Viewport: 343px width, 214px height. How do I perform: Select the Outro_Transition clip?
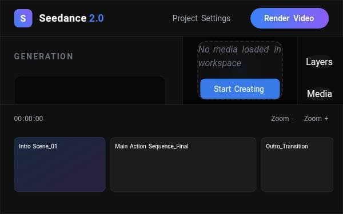click(x=297, y=164)
